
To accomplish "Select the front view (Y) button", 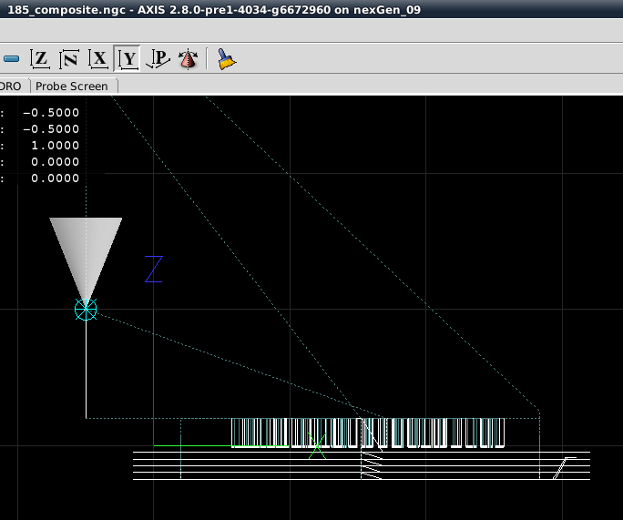I will coord(128,59).
